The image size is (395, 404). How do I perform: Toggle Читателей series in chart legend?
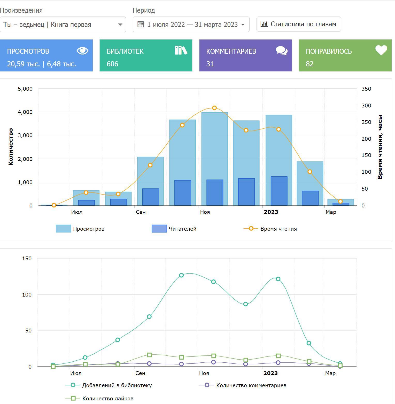pos(174,229)
